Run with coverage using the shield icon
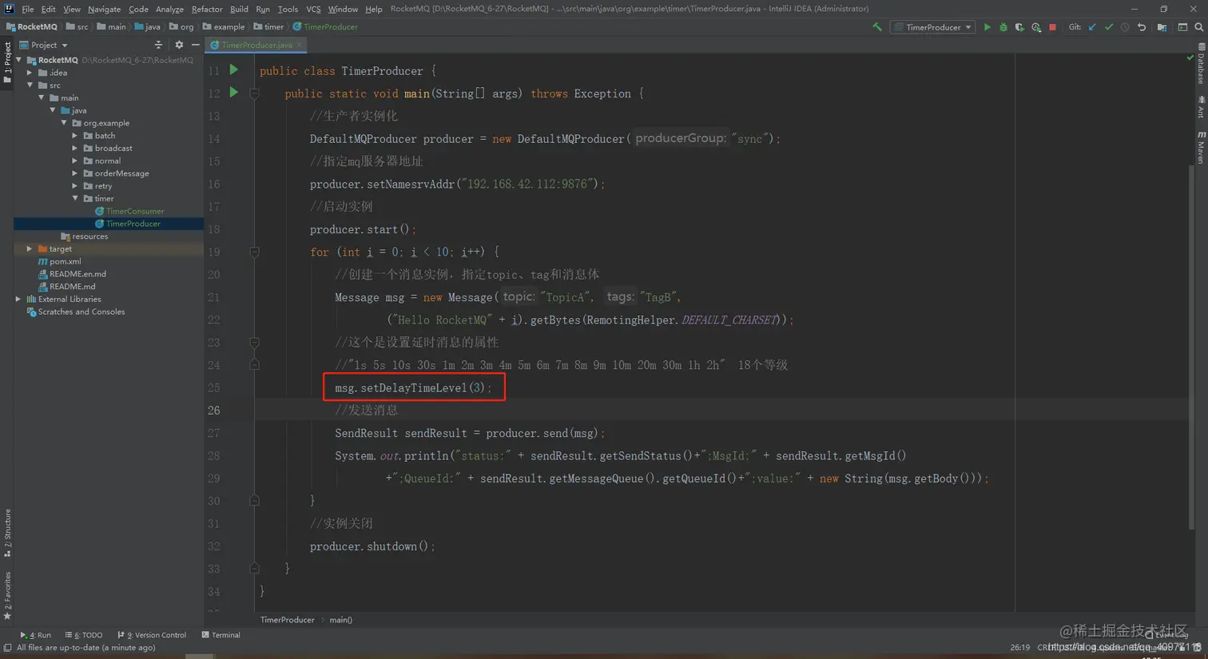 1019,27
